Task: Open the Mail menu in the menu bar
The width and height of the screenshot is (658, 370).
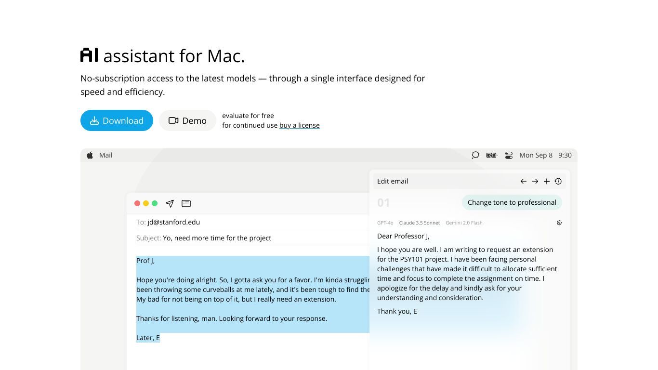Action: point(106,155)
